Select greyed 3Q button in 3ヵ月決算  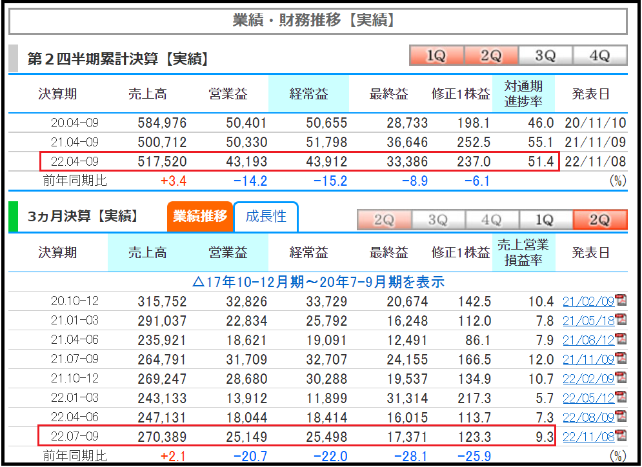[x=438, y=220]
